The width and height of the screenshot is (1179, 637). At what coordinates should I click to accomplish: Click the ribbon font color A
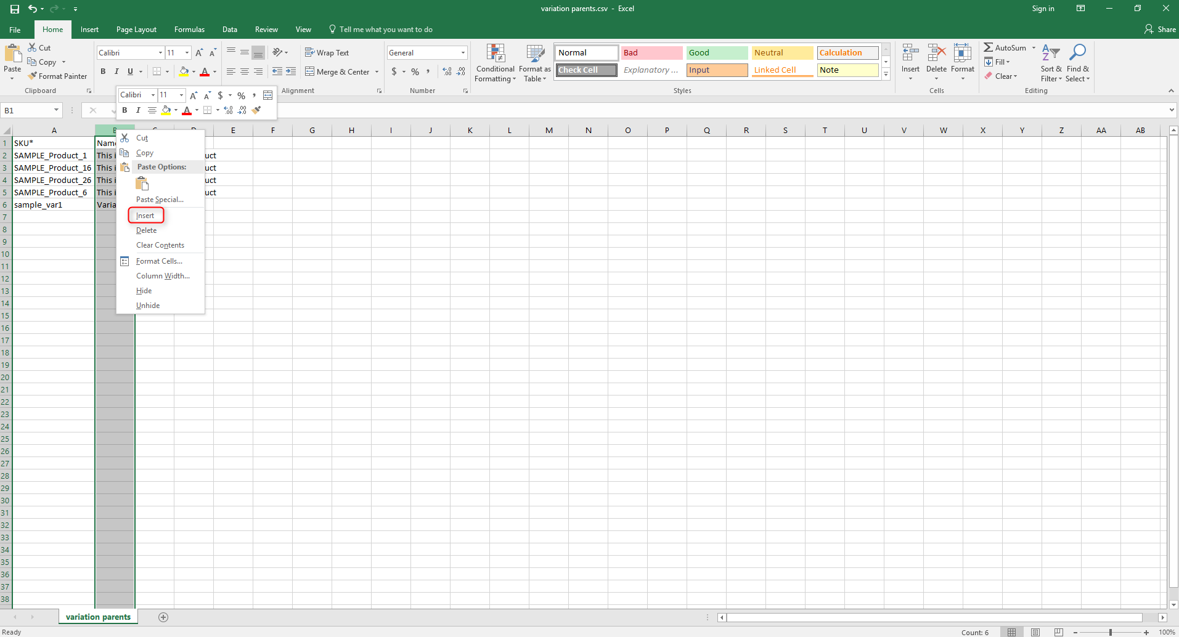pos(205,71)
